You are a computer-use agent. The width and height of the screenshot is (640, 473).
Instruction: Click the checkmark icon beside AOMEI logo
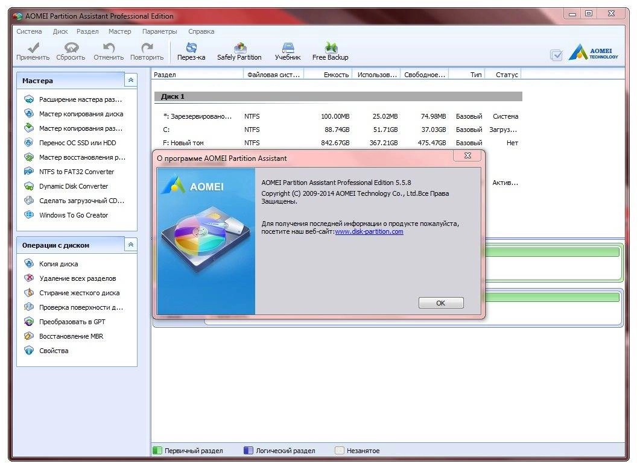[556, 55]
